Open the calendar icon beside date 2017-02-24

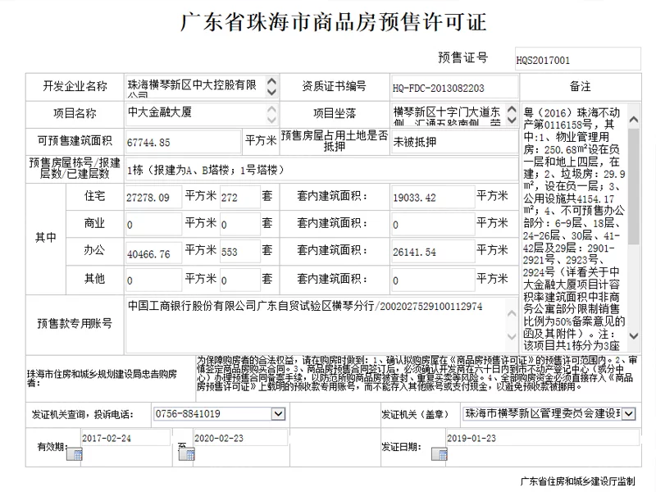pyautogui.click(x=75, y=454)
